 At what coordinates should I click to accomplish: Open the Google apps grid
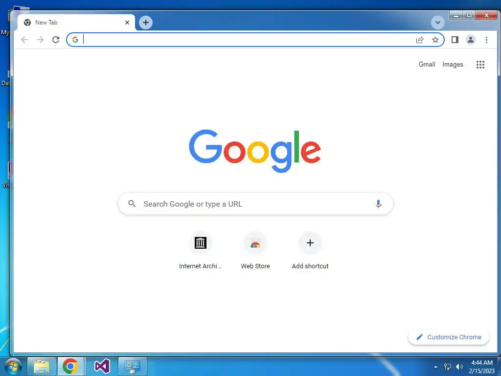[480, 65]
